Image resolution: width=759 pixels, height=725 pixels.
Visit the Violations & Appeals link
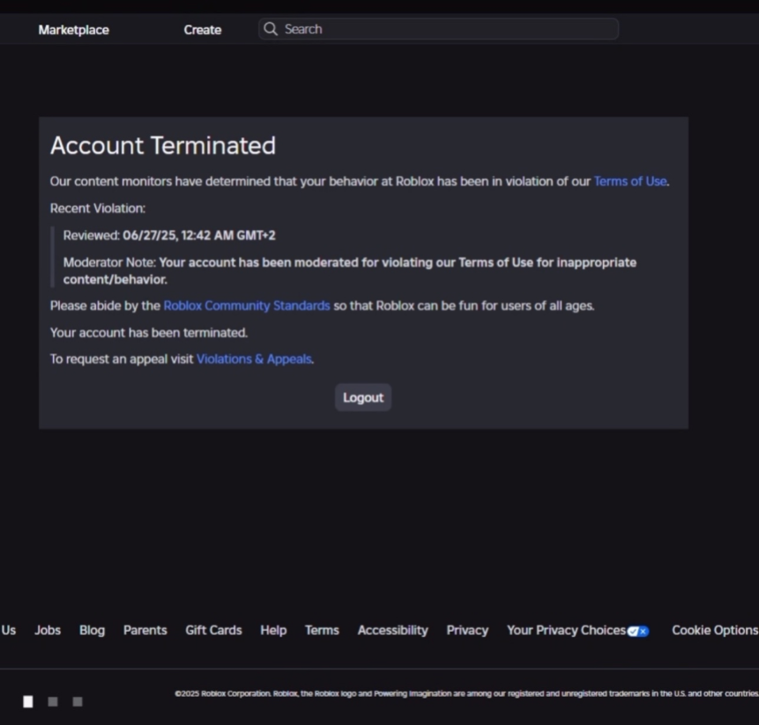pos(254,359)
